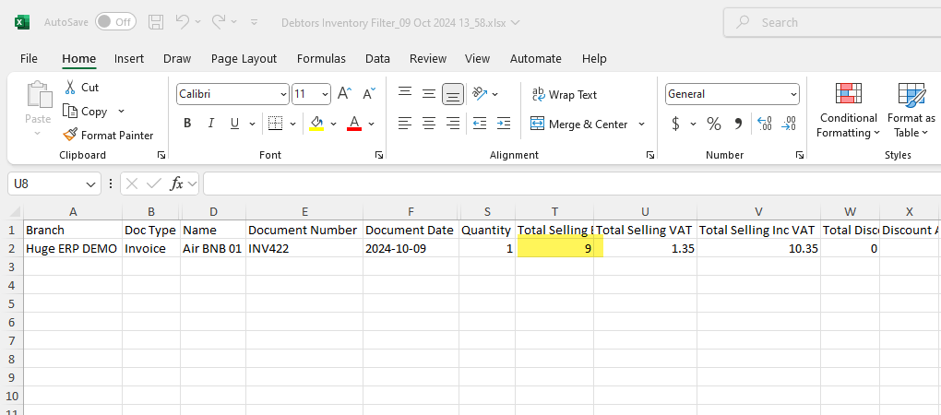Open the File tab
941x415 pixels.
(x=29, y=58)
